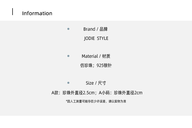Image resolution: width=192 pixels, height=128 pixels.
Task: Click the English word Size
Action: [90, 83]
